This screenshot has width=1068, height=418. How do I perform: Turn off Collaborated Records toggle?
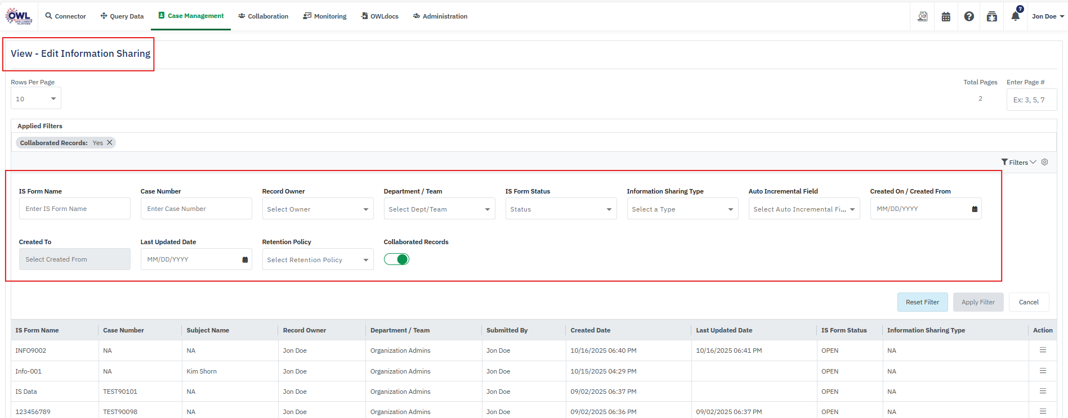coord(396,259)
